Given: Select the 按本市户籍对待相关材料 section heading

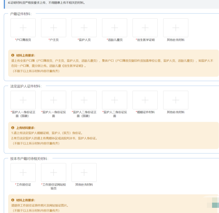Looking at the screenshot, I should coord(29,159).
